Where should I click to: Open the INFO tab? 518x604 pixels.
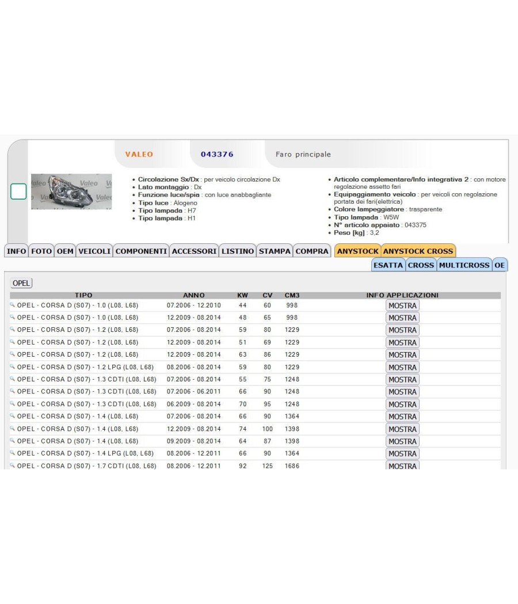(x=17, y=251)
